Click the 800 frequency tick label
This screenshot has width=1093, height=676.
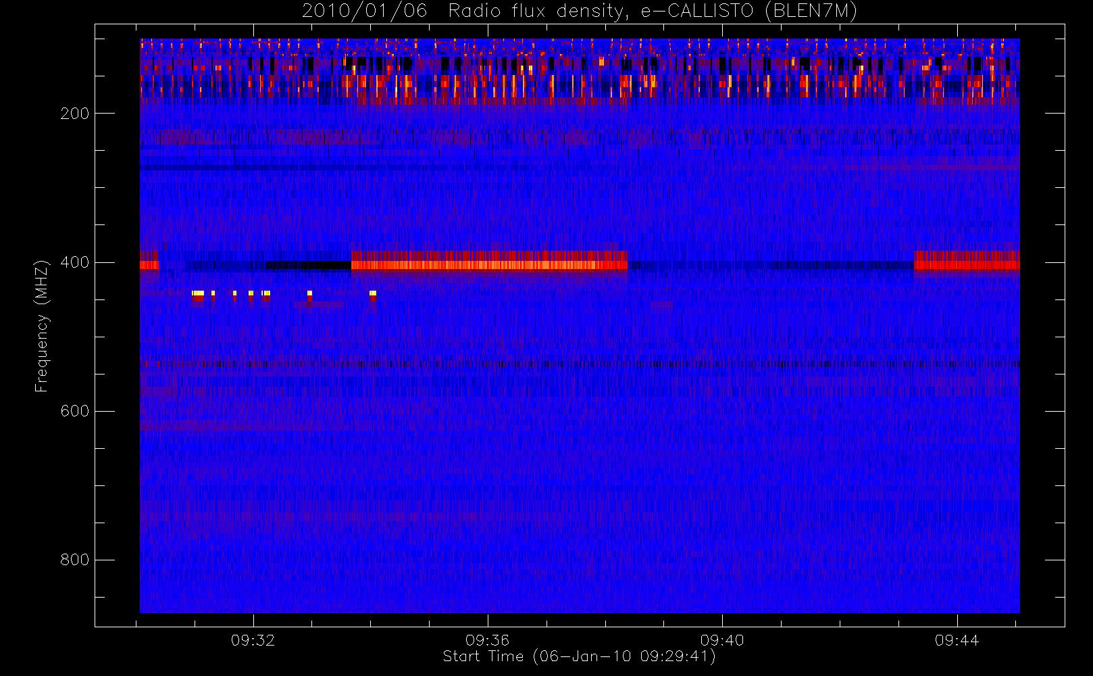click(75, 560)
